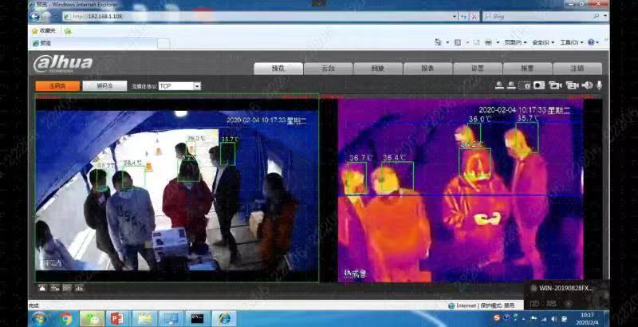The image size is (638, 327).
Task: Start video recording with camcorder icon
Action: pos(554,85)
